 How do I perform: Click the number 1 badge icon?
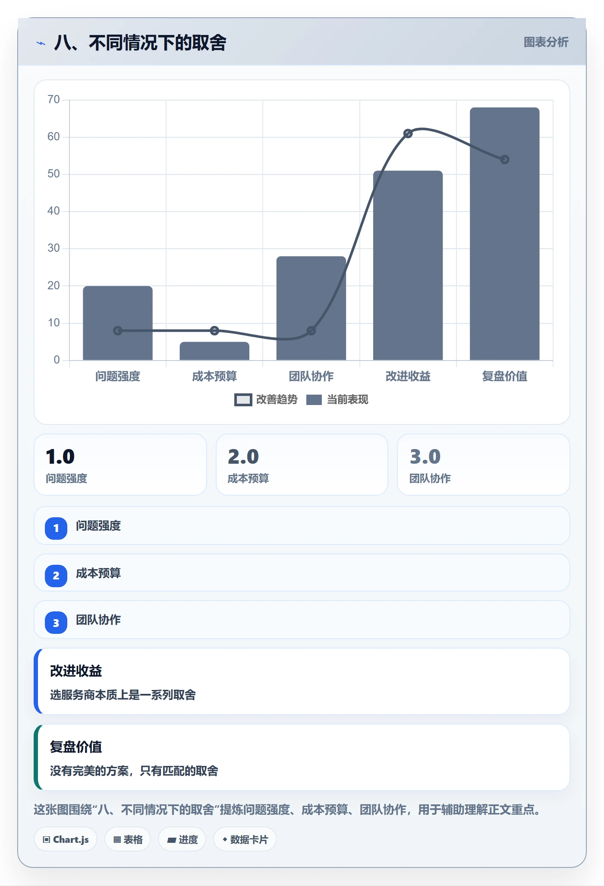point(56,528)
